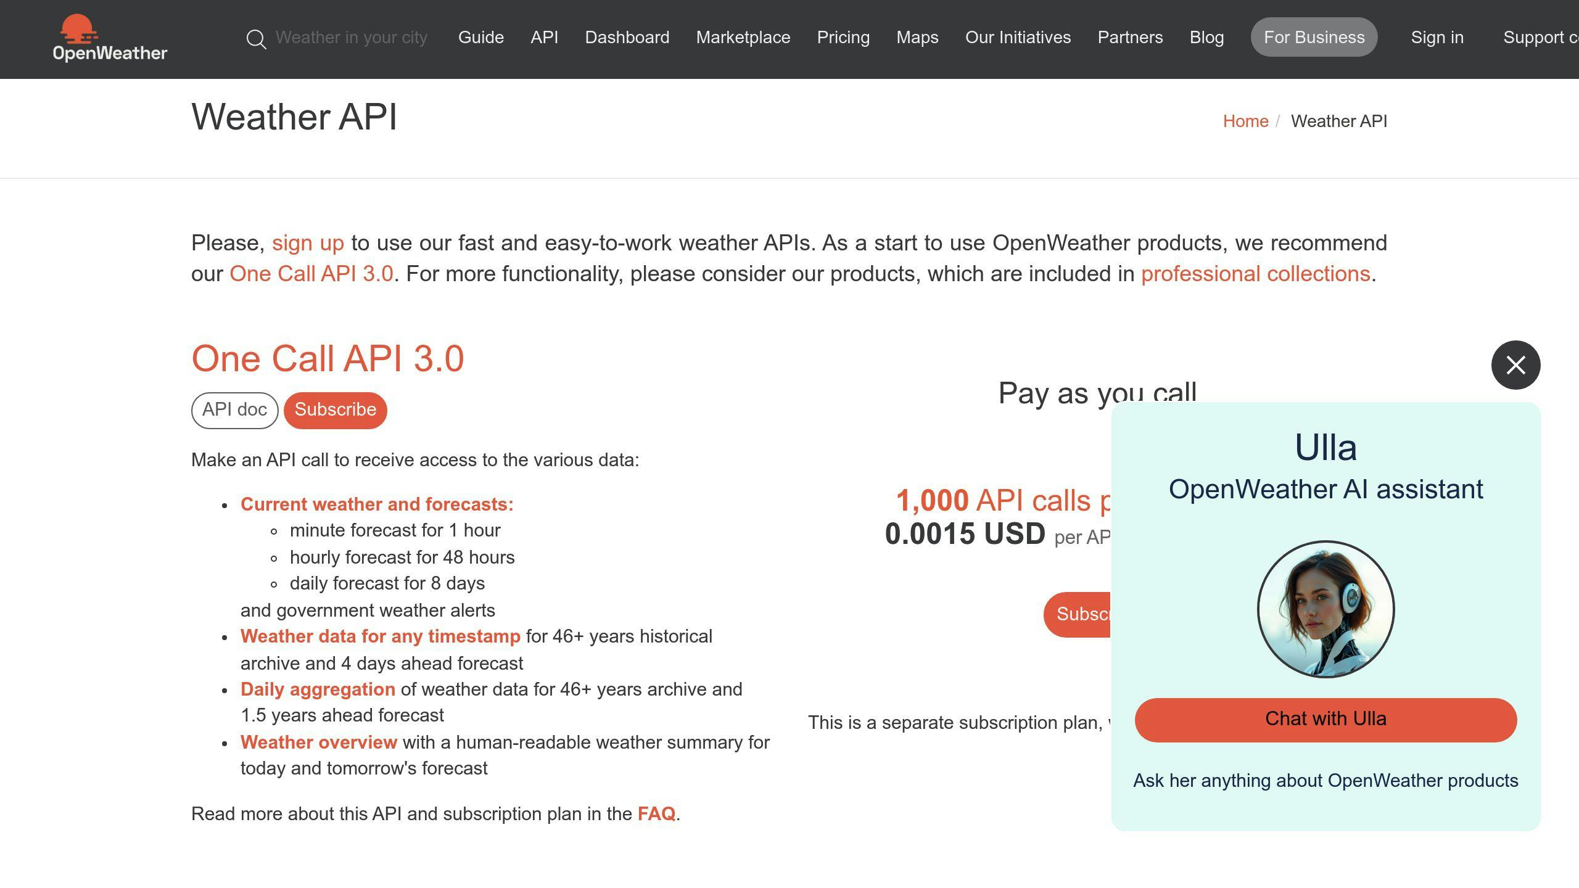Click the sign up link

click(x=307, y=242)
